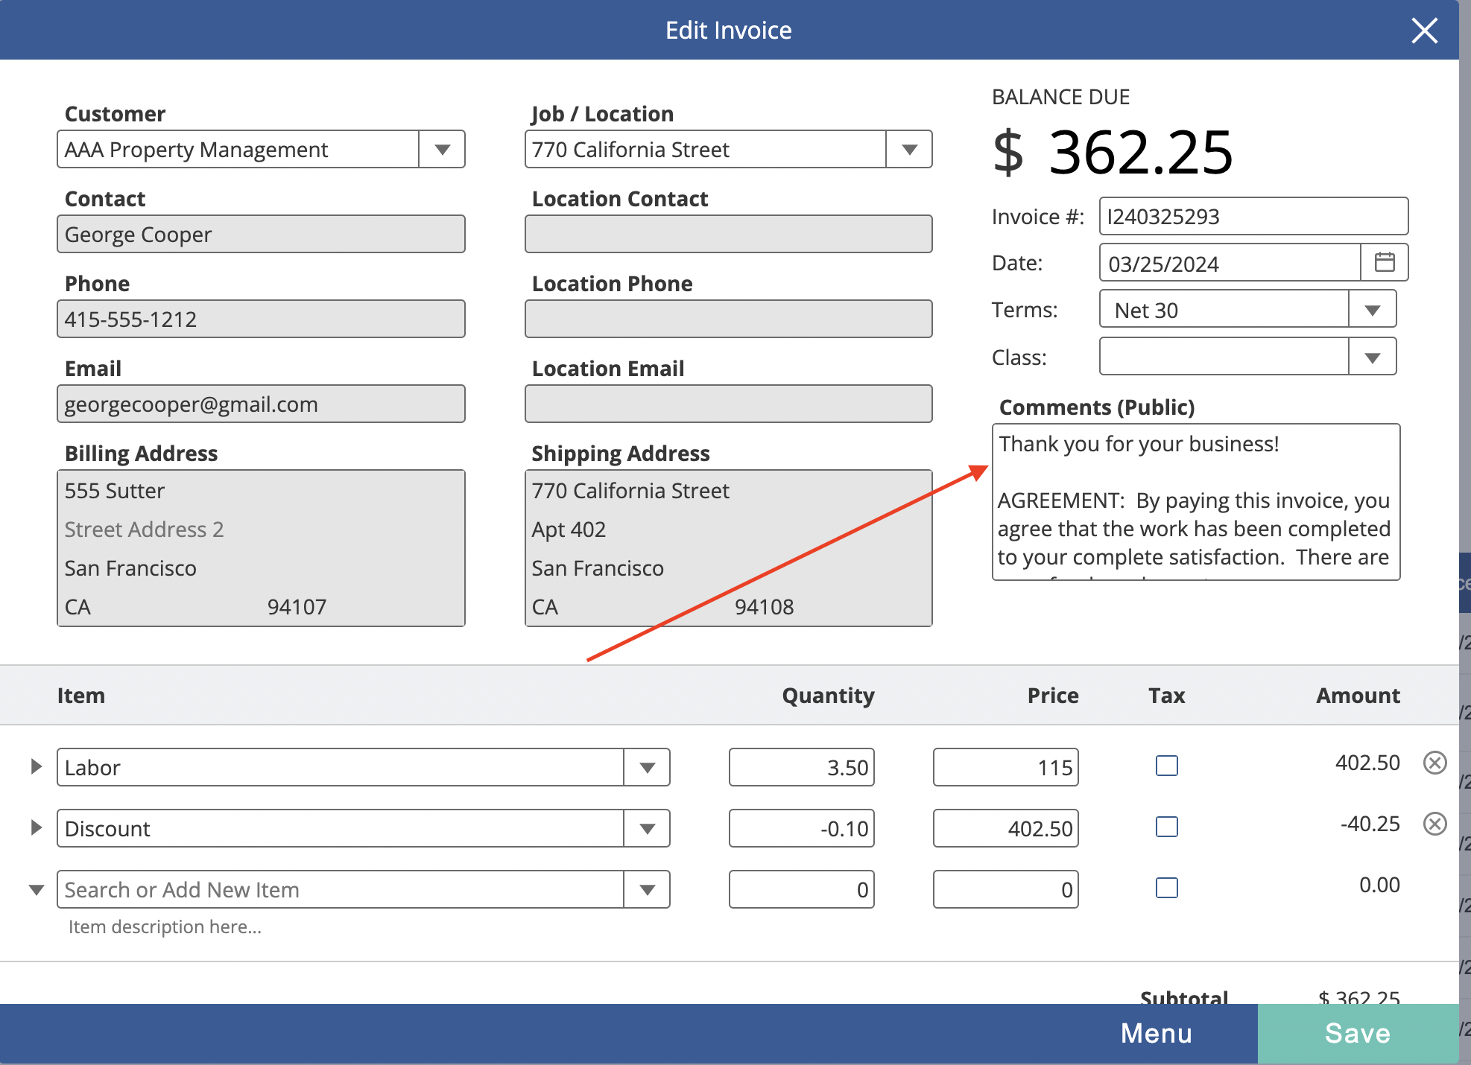Check the Tax box for Labor
The height and width of the screenshot is (1065, 1471).
pyautogui.click(x=1167, y=766)
